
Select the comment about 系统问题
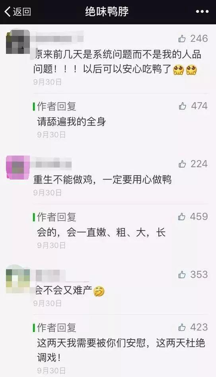tap(117, 62)
